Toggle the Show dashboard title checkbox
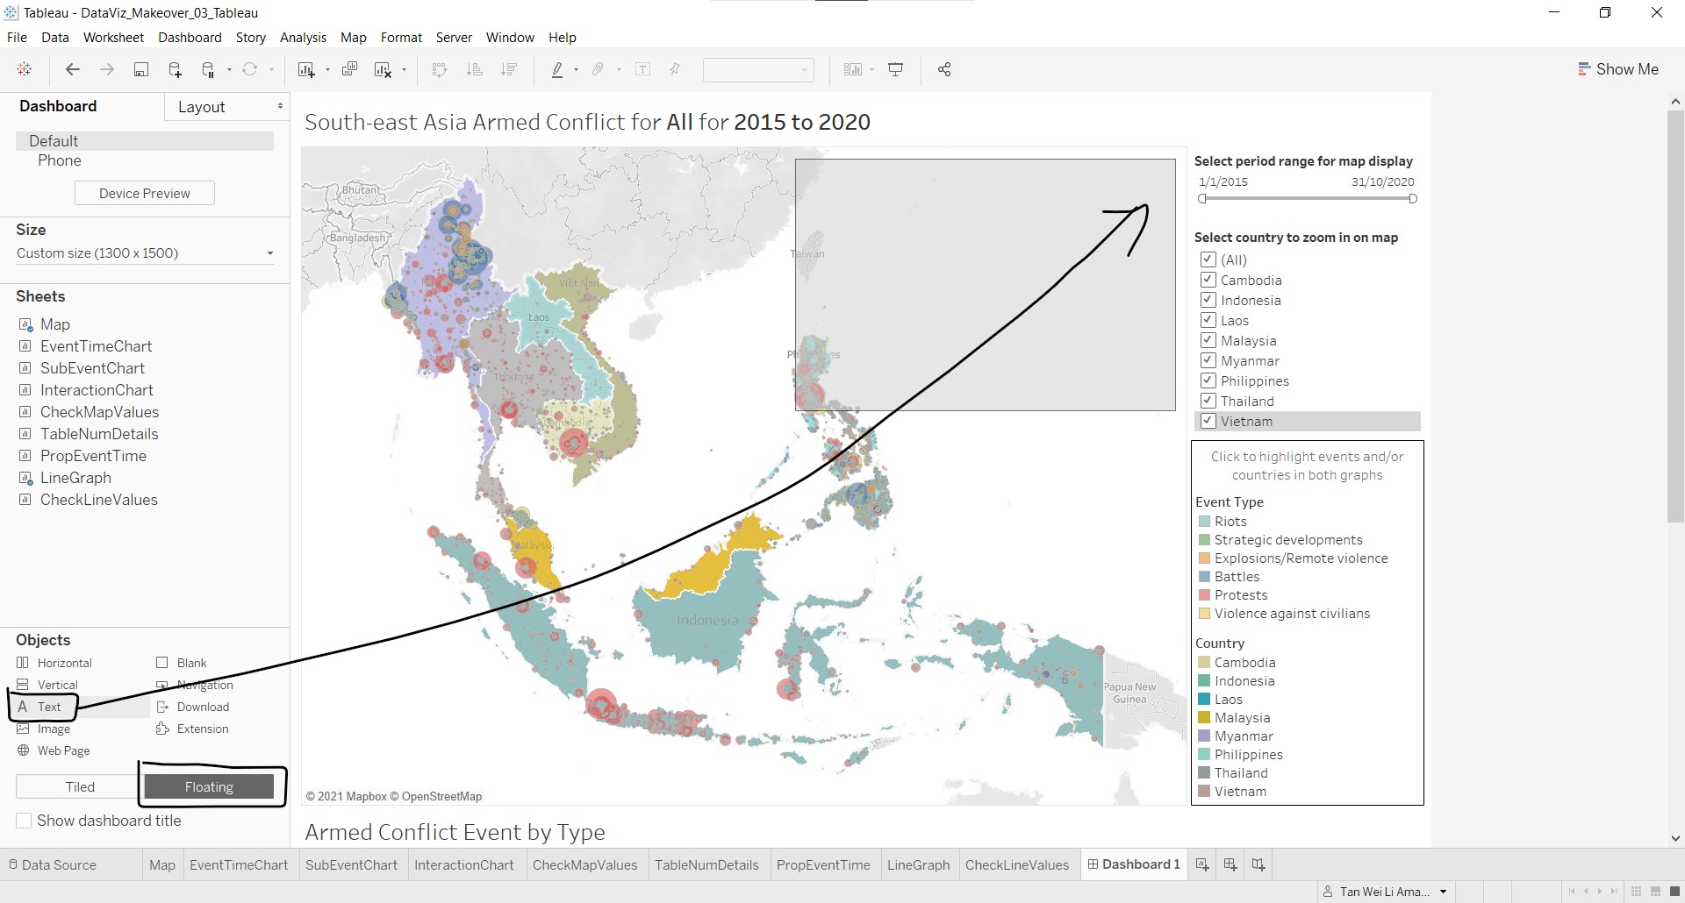The width and height of the screenshot is (1685, 903). coord(25,821)
